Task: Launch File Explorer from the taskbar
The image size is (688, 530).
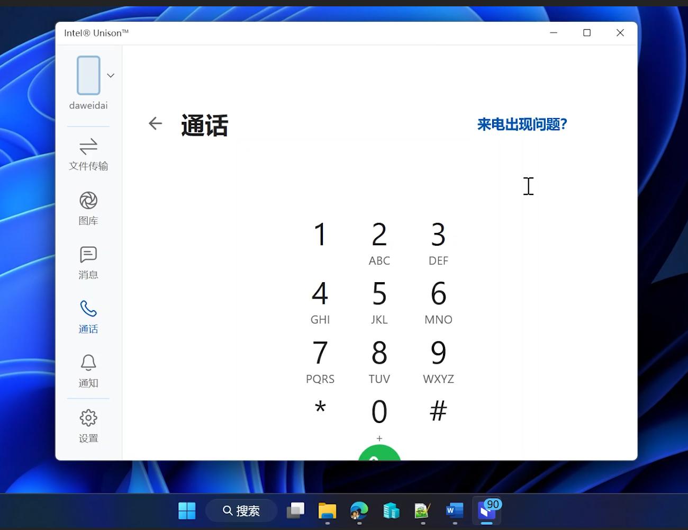Action: pyautogui.click(x=327, y=510)
